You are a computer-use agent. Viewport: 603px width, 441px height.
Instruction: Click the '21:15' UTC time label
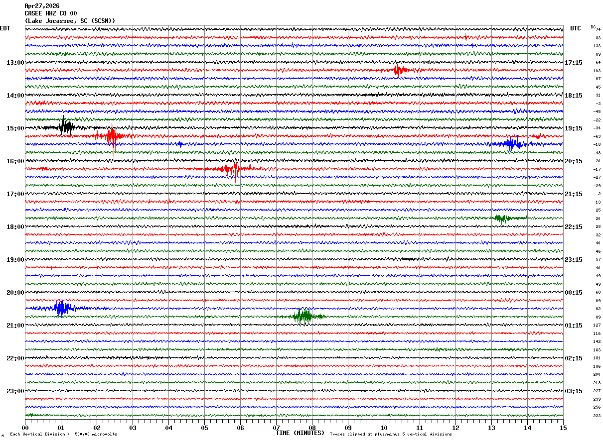pyautogui.click(x=574, y=194)
